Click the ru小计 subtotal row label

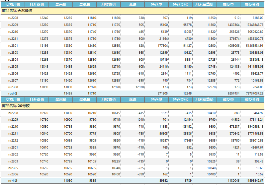pos(13,94)
